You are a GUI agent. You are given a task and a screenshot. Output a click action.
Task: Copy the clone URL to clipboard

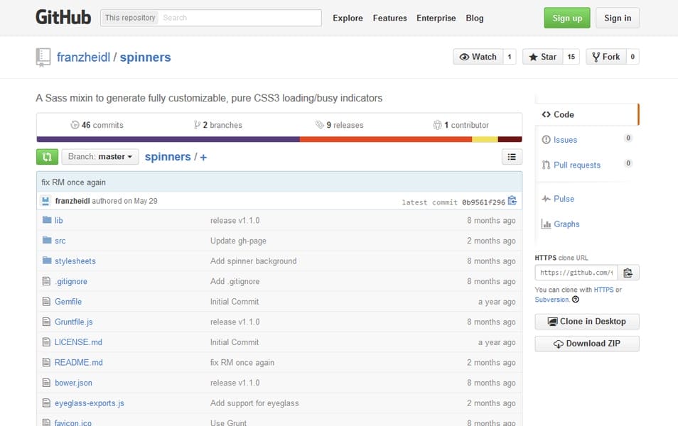628,272
